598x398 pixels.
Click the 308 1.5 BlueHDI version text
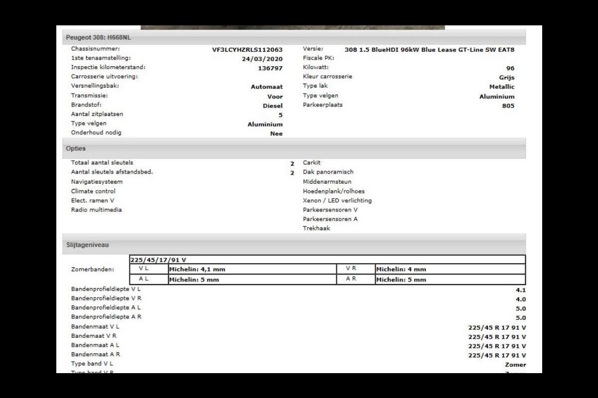tap(429, 50)
